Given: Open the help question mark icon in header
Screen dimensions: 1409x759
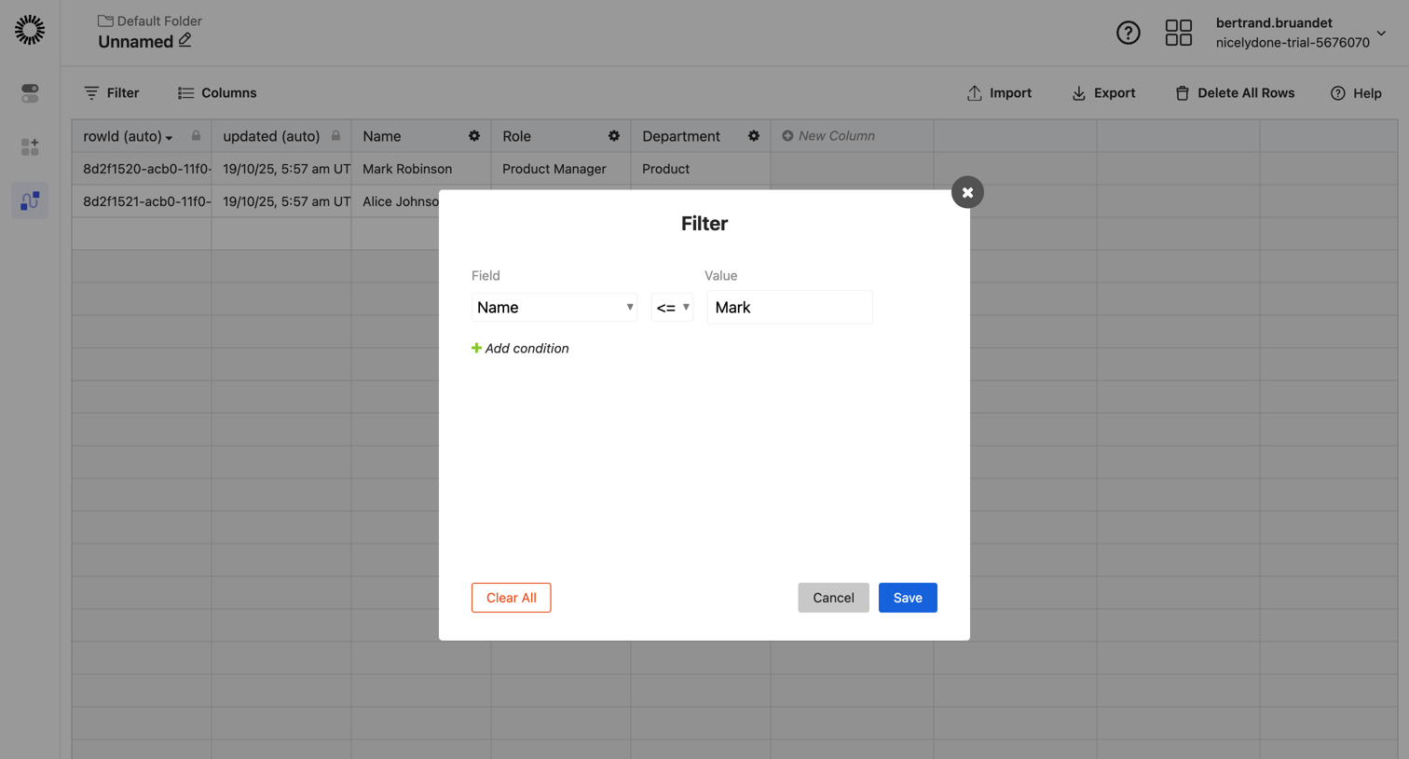Looking at the screenshot, I should coord(1129,33).
